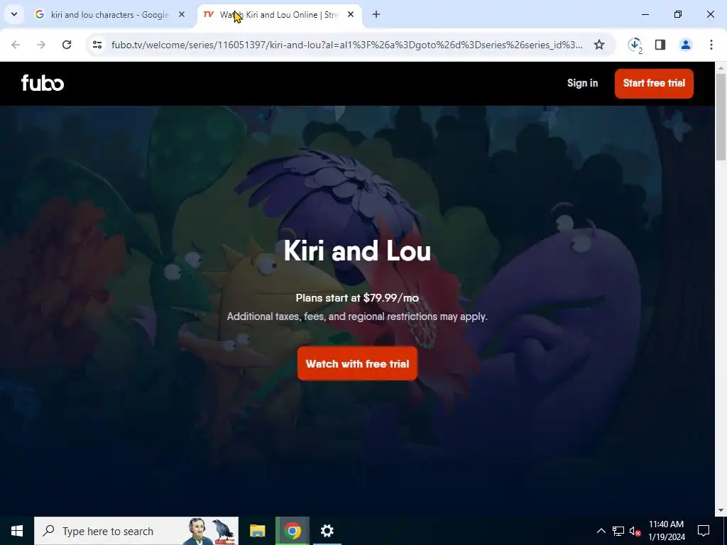Click the fubo.tv URL in address bar
This screenshot has width=727, height=545.
click(x=346, y=45)
